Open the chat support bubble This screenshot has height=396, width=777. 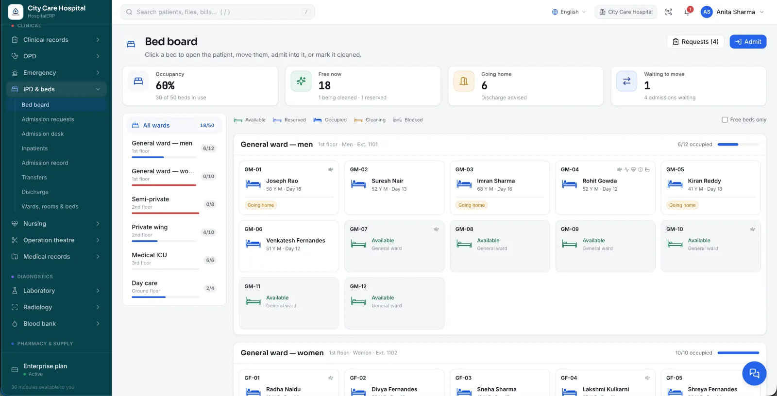click(x=754, y=373)
